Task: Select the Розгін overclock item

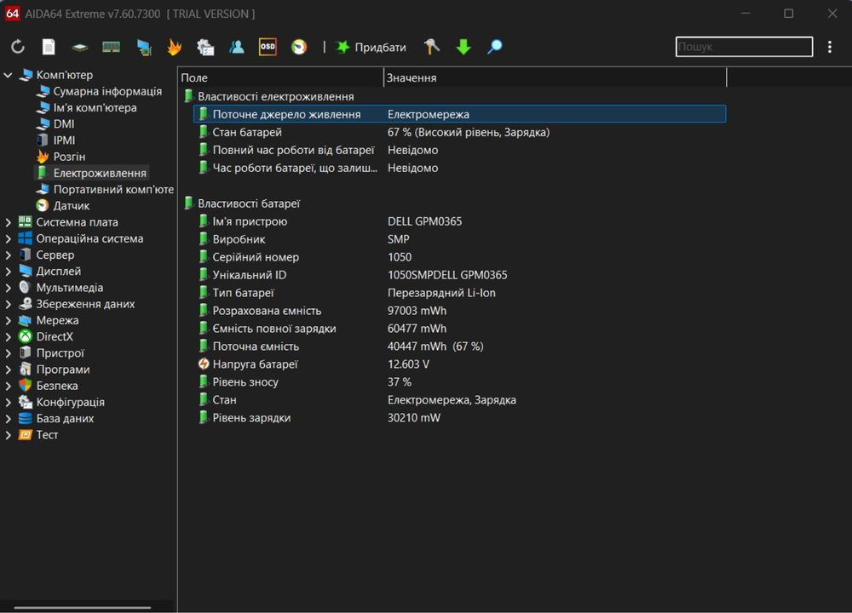Action: pos(60,157)
